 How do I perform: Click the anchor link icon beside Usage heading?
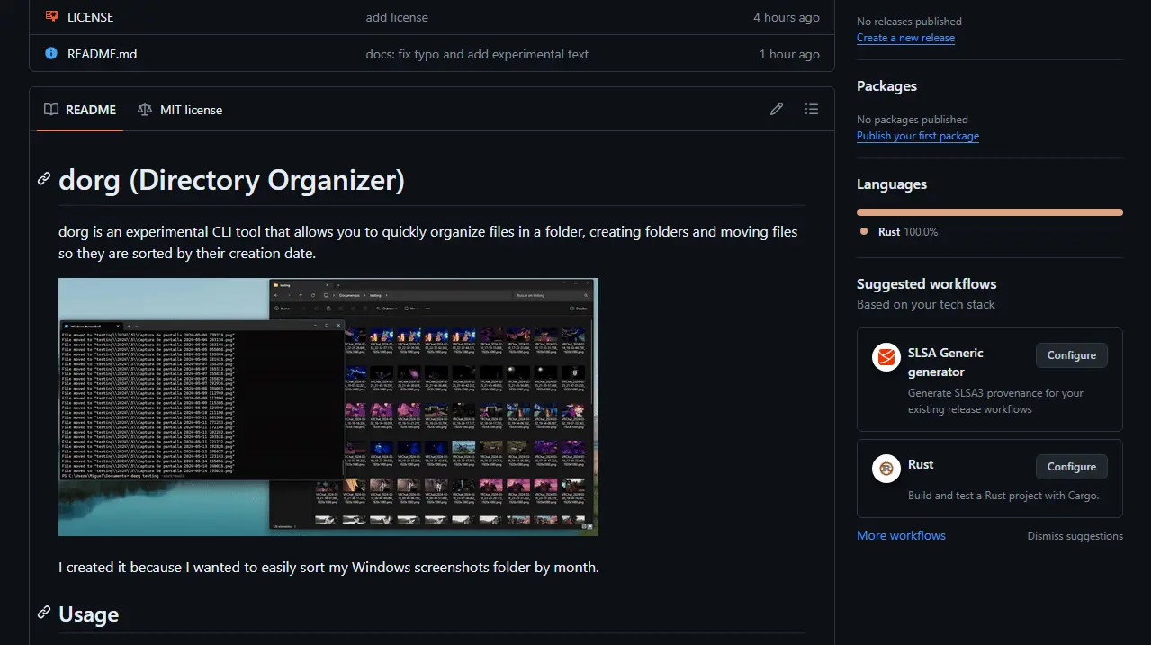click(44, 613)
